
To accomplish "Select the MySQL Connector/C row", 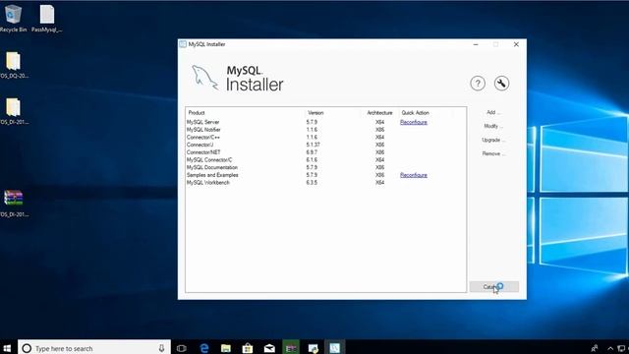I will click(x=325, y=159).
